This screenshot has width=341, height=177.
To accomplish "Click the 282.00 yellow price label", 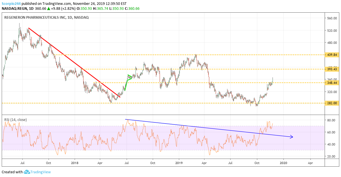I will (x=332, y=103).
